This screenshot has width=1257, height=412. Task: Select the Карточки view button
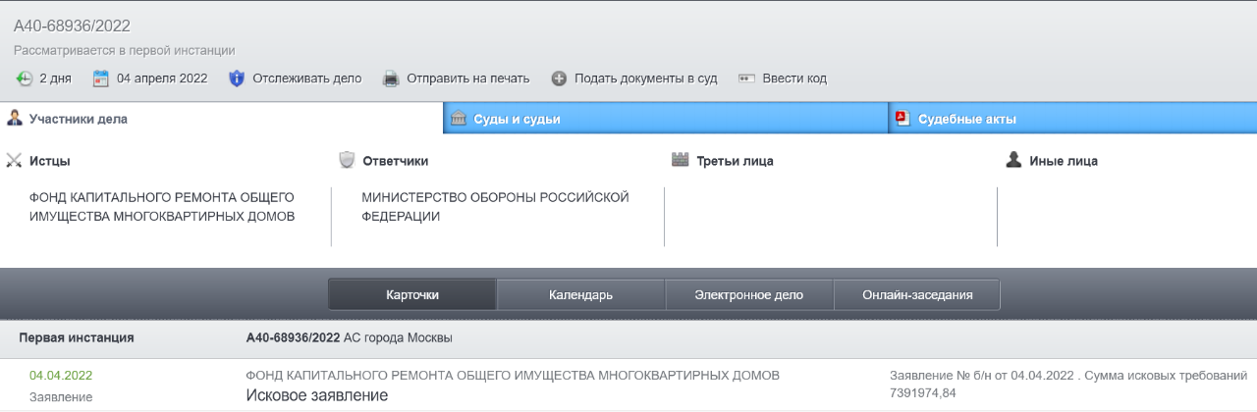(412, 294)
